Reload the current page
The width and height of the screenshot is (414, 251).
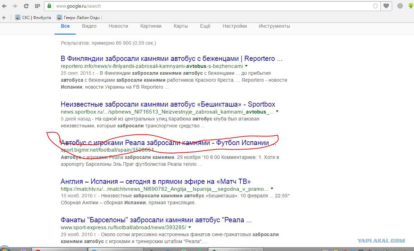(x=26, y=6)
